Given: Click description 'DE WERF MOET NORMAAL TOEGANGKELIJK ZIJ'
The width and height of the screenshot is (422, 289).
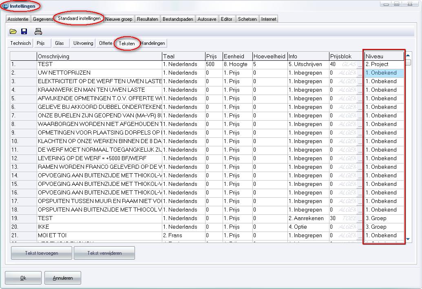Looking at the screenshot, I should point(99,150).
